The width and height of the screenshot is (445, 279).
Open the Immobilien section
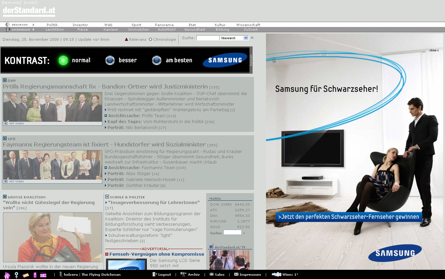click(139, 30)
